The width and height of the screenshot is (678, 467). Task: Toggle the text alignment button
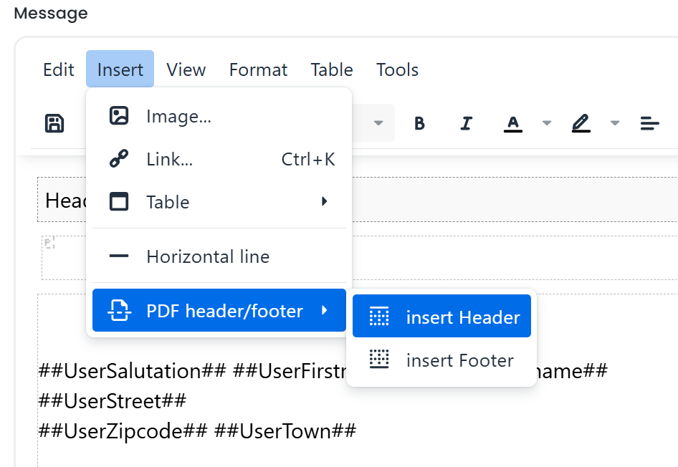(x=649, y=122)
